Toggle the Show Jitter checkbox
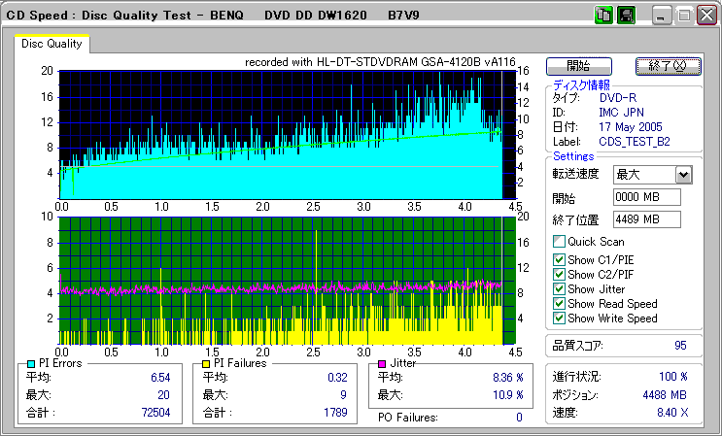722x436 pixels. click(x=559, y=288)
